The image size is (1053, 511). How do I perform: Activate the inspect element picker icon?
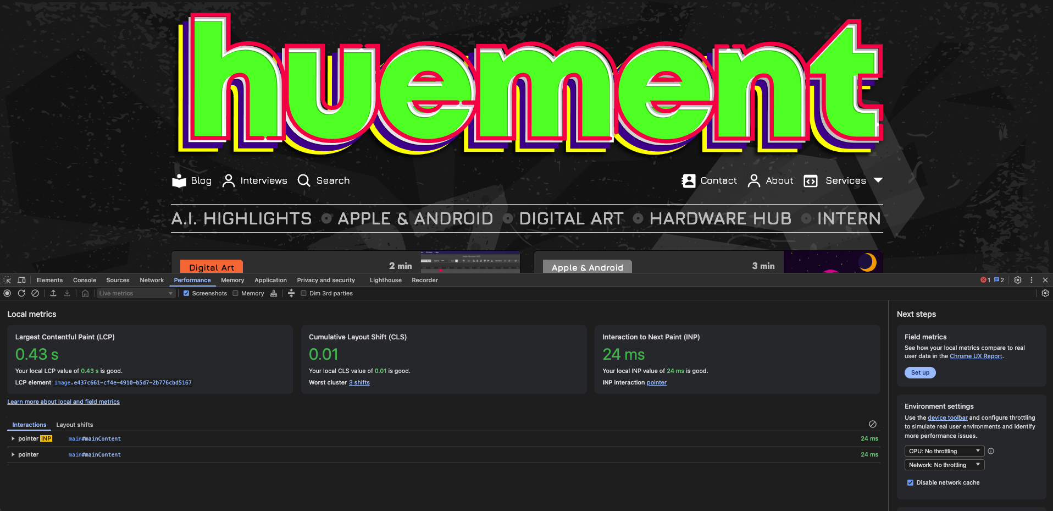click(7, 280)
